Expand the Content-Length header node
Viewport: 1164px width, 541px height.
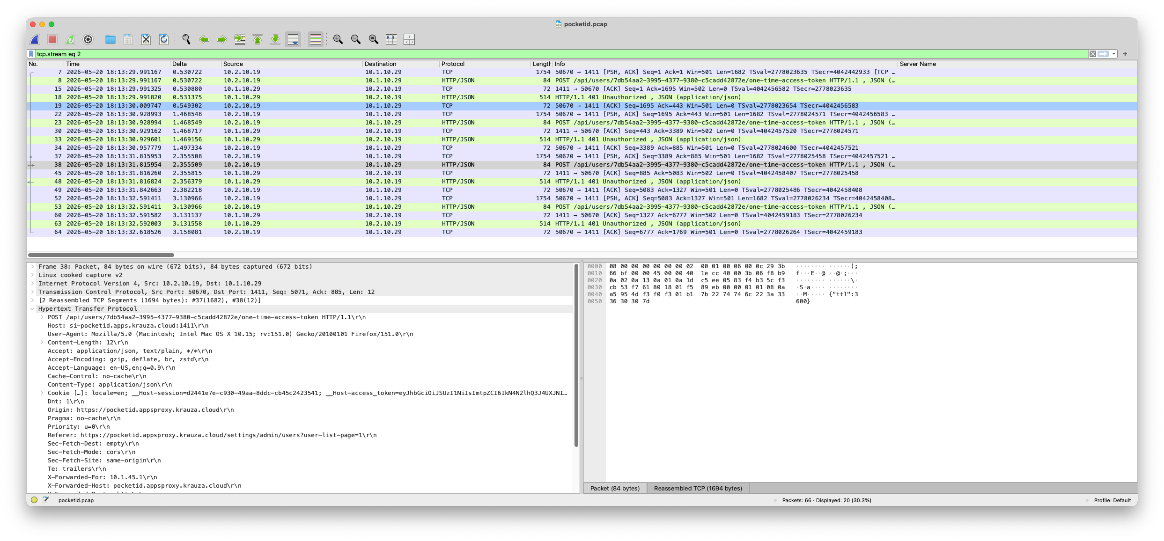point(42,343)
